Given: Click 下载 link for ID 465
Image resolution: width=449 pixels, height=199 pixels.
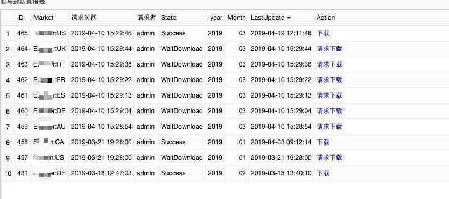Looking at the screenshot, I should coord(323,33).
